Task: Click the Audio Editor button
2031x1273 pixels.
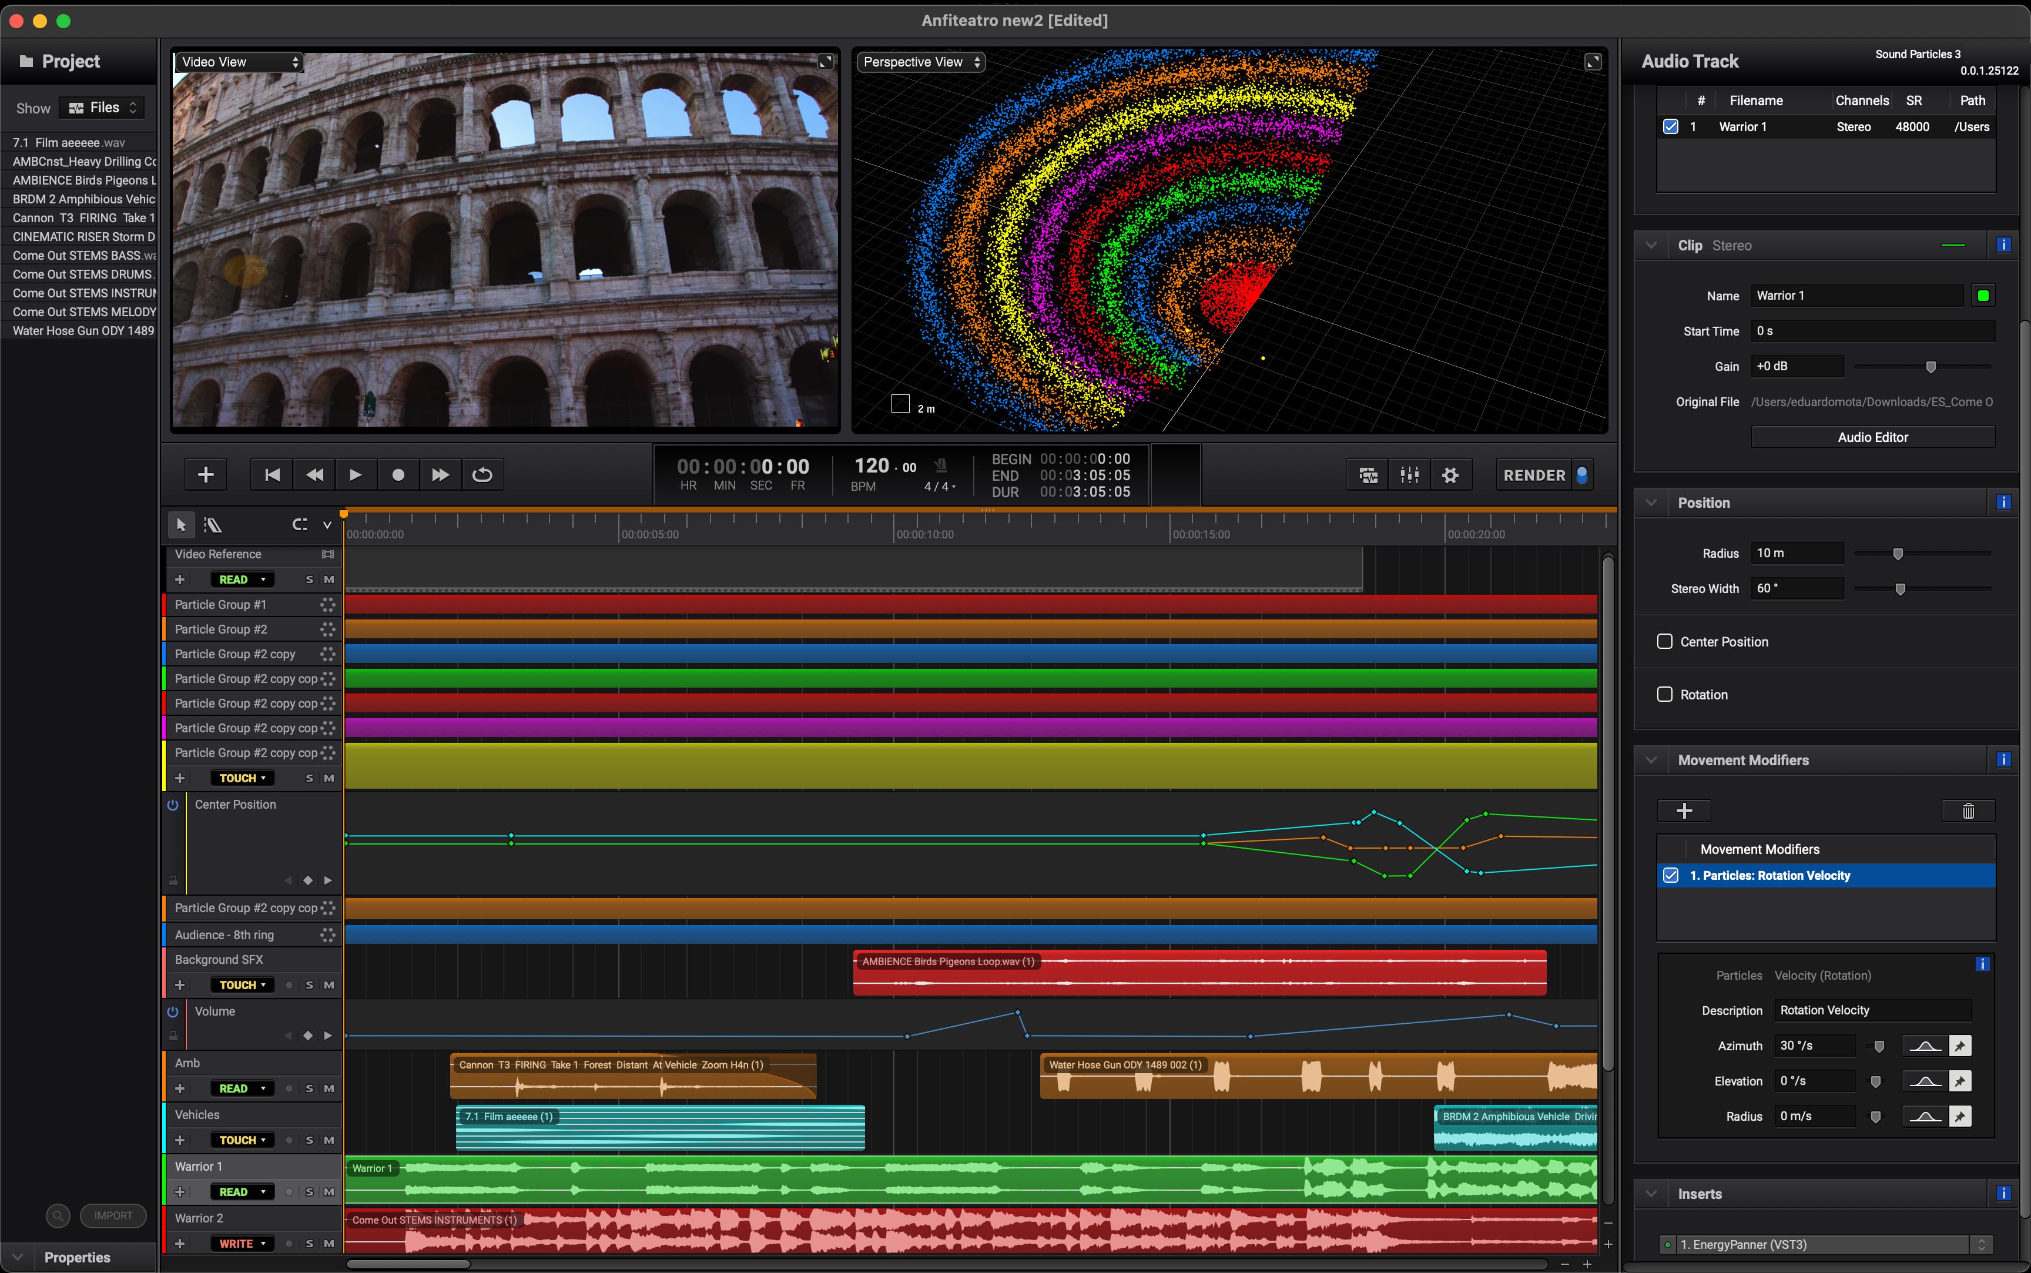Action: 1872,437
